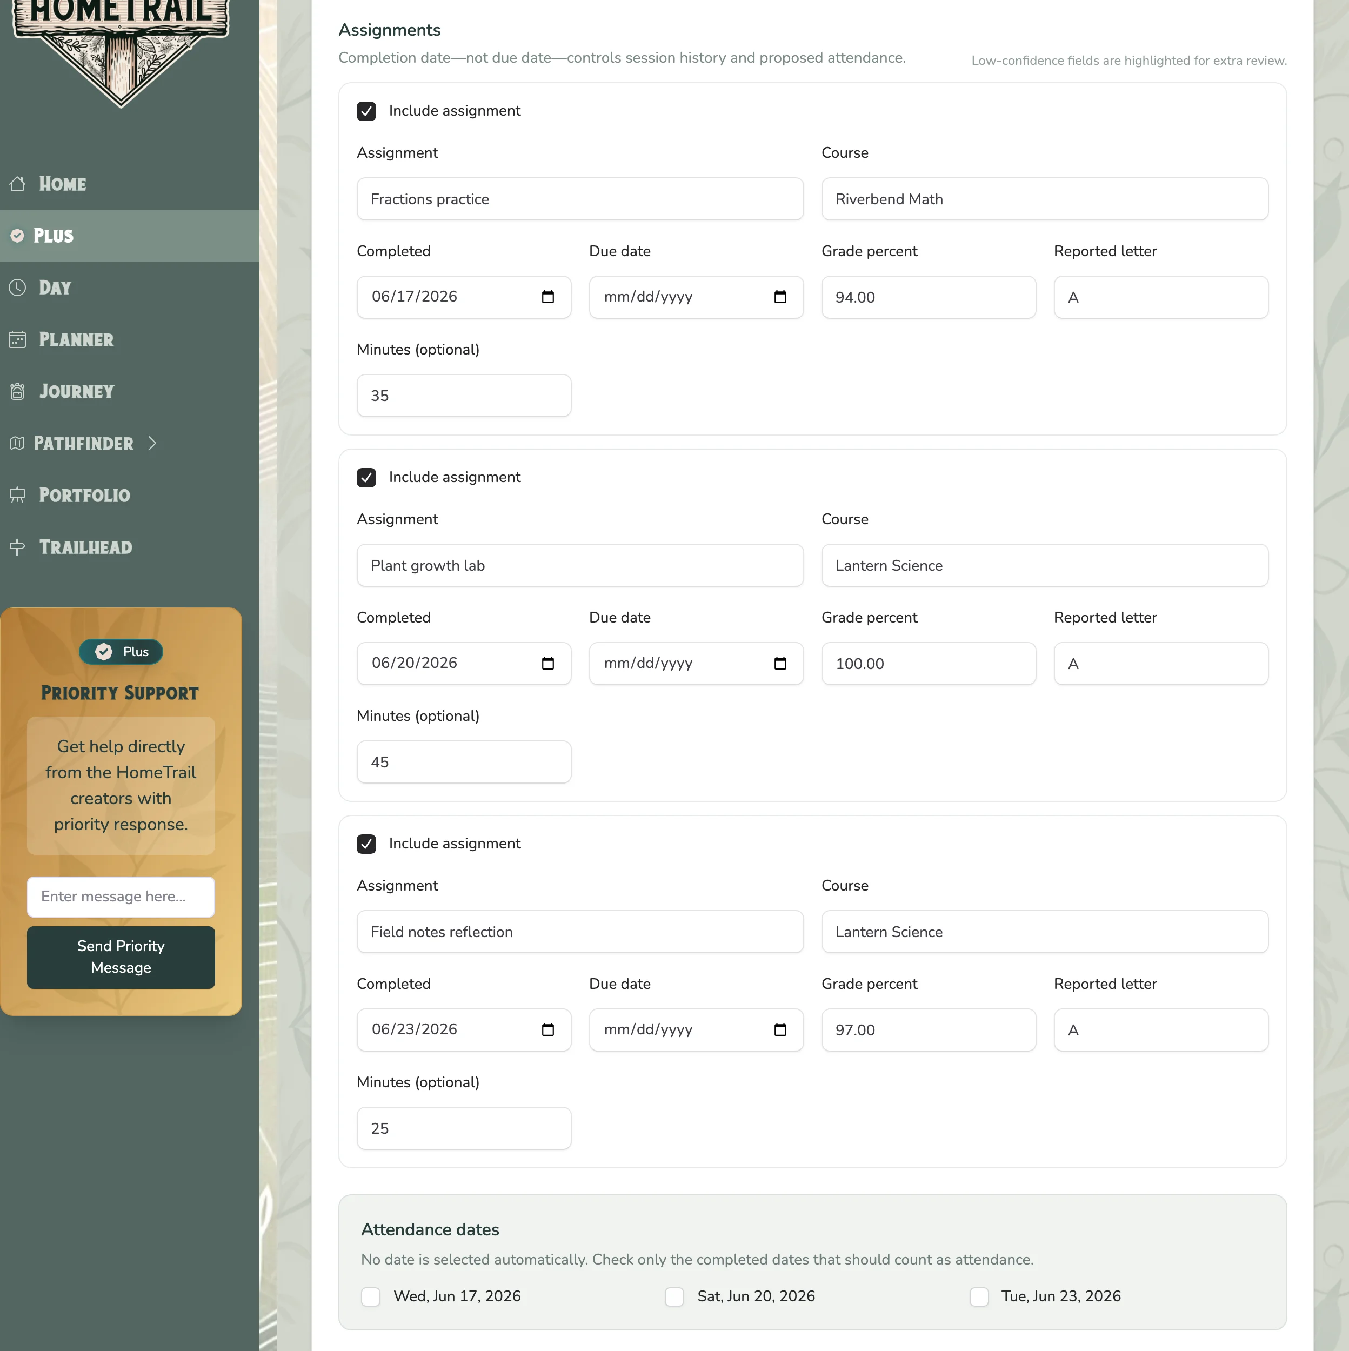Open calendar picker for Field notes reflection due date
The width and height of the screenshot is (1349, 1351).
pyautogui.click(x=780, y=1030)
